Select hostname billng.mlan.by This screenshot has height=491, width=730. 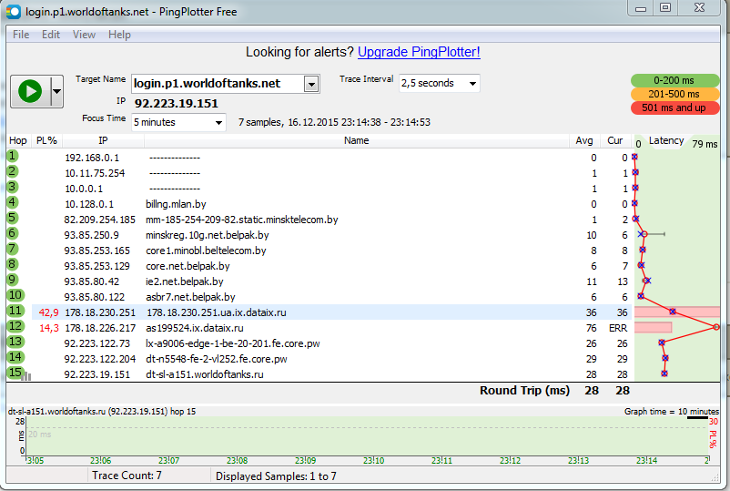click(x=176, y=204)
